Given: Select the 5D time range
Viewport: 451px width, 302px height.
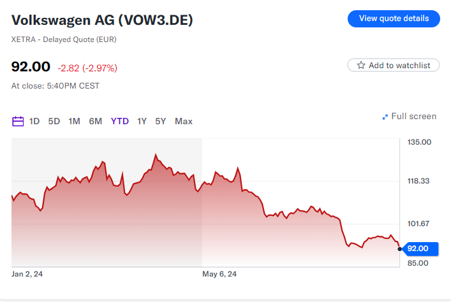Looking at the screenshot, I should pyautogui.click(x=54, y=121).
